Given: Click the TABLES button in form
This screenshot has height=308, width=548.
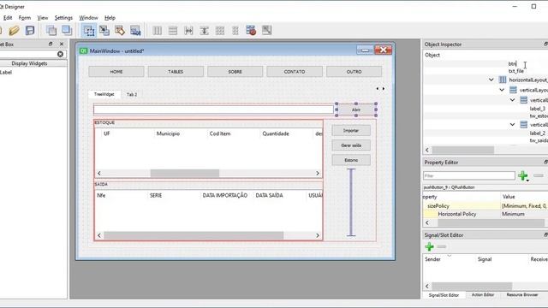Looking at the screenshot, I should tap(176, 72).
